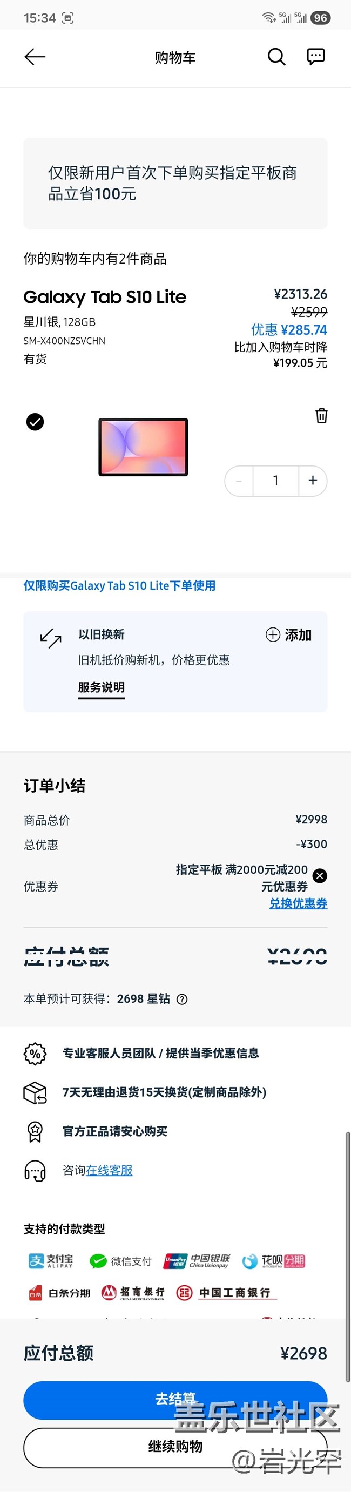Screen dimensions: 351x1492
Task: Open the trade-in service description link
Action: (102, 687)
